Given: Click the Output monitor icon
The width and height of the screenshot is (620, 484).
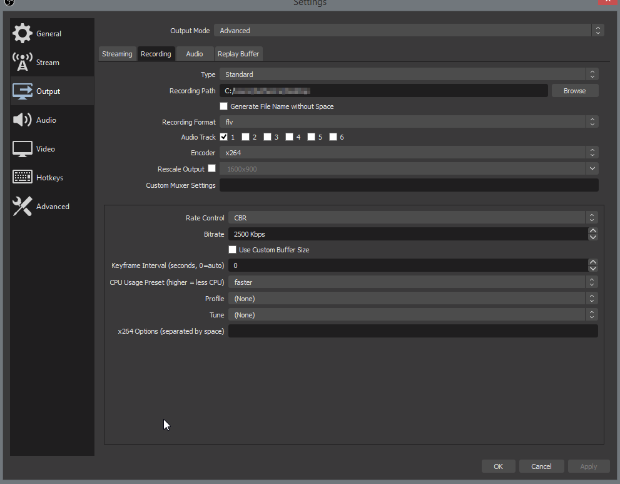Looking at the screenshot, I should [23, 91].
